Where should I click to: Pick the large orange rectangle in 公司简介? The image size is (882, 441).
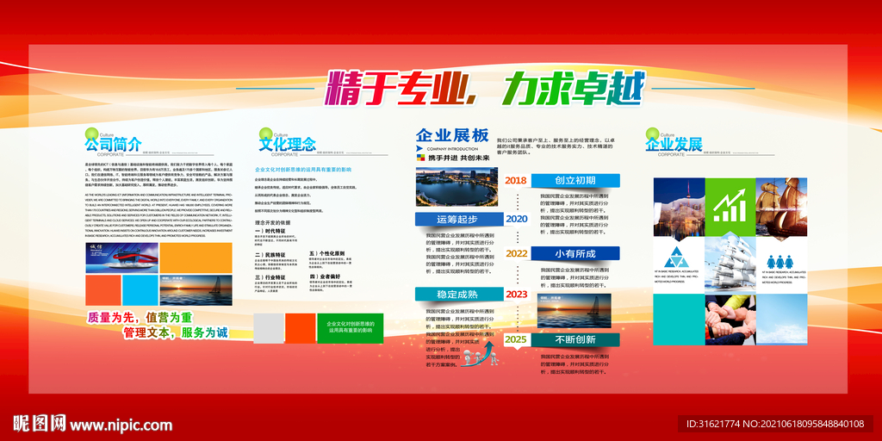click(x=196, y=257)
